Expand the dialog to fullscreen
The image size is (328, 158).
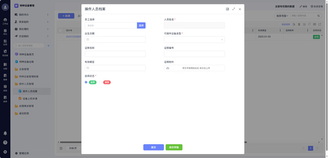(x=234, y=9)
